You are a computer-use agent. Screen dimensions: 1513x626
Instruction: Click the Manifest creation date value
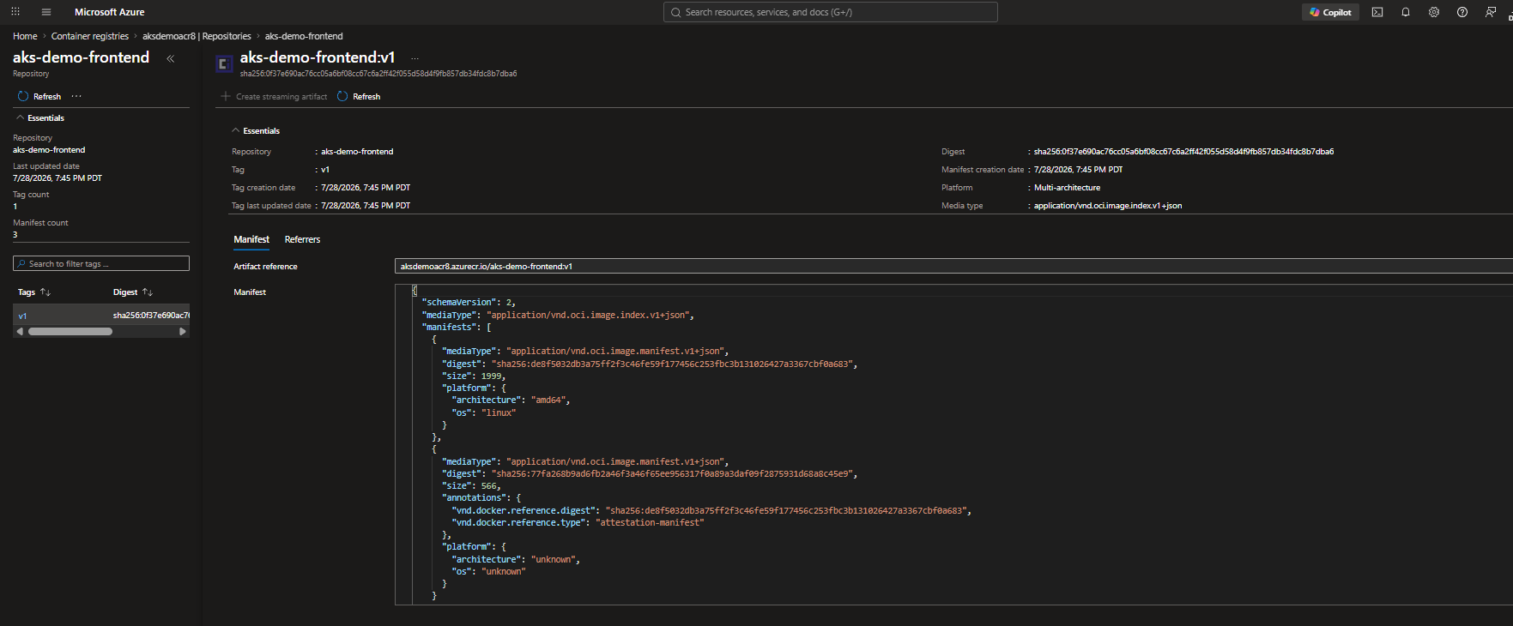(1078, 170)
